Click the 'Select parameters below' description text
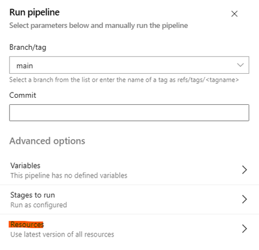 pyautogui.click(x=98, y=25)
